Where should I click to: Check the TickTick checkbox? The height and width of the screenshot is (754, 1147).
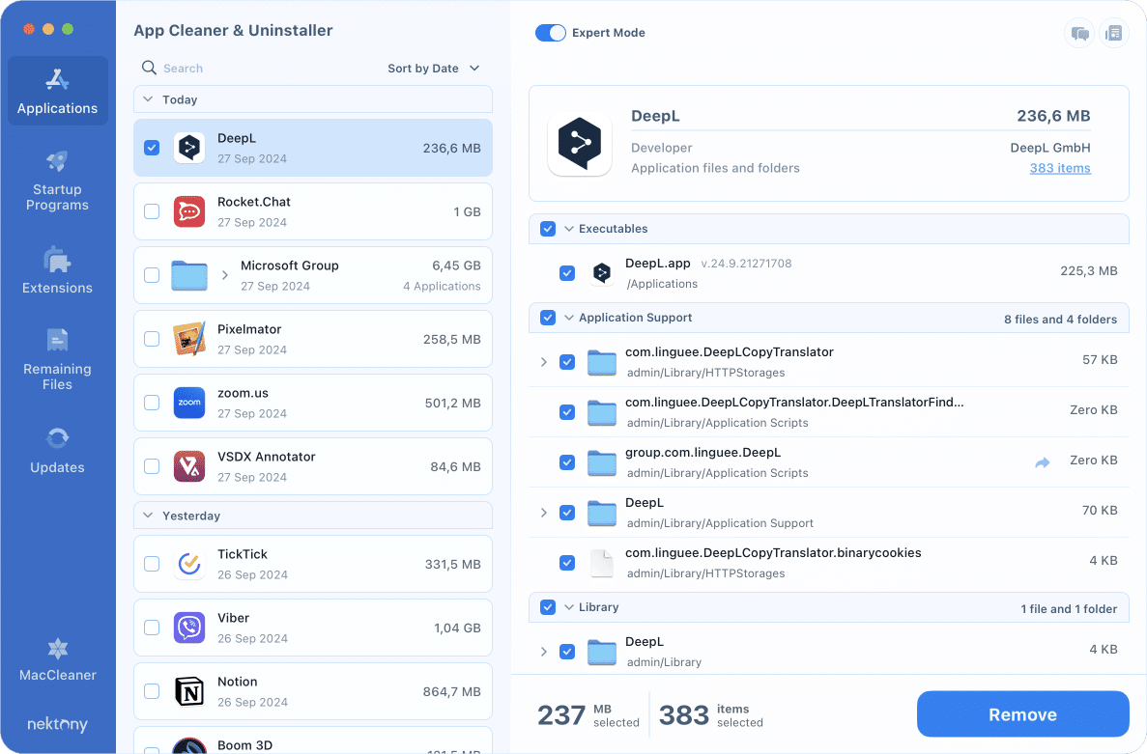tap(152, 564)
